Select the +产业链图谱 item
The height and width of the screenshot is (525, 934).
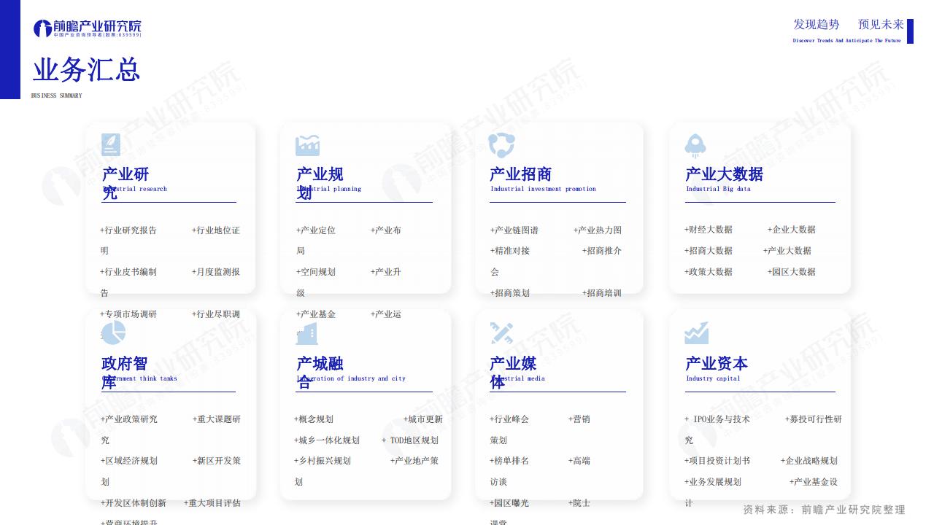514,230
